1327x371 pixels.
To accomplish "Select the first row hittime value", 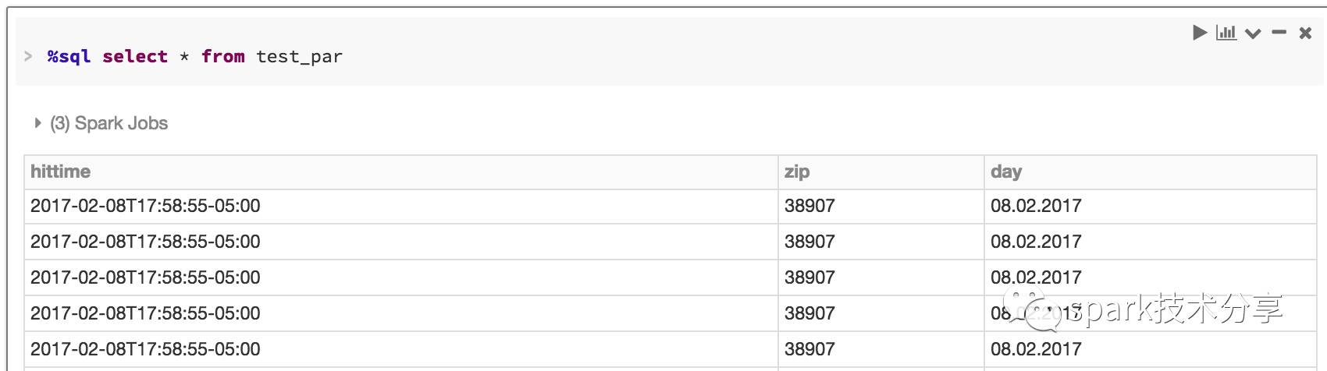I will (x=145, y=206).
